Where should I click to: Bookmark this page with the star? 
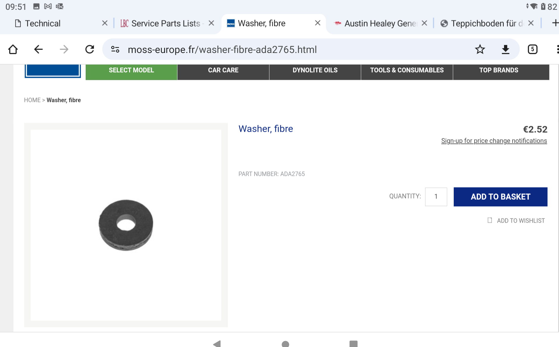pyautogui.click(x=480, y=49)
